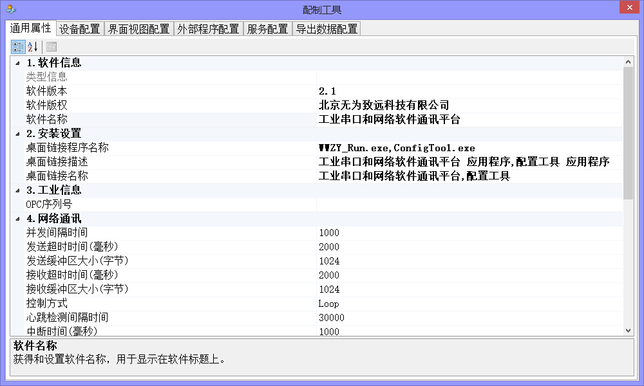Click the application icon in title bar
Viewport: 644px width, 386px height.
pos(11,9)
